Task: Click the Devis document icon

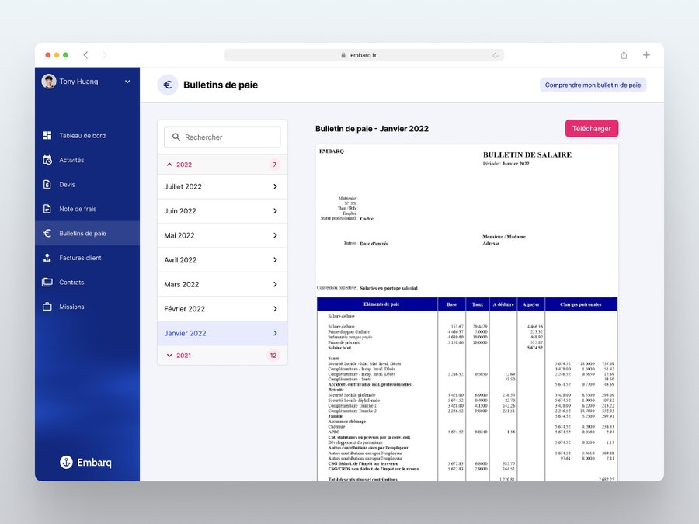Action: tap(47, 185)
